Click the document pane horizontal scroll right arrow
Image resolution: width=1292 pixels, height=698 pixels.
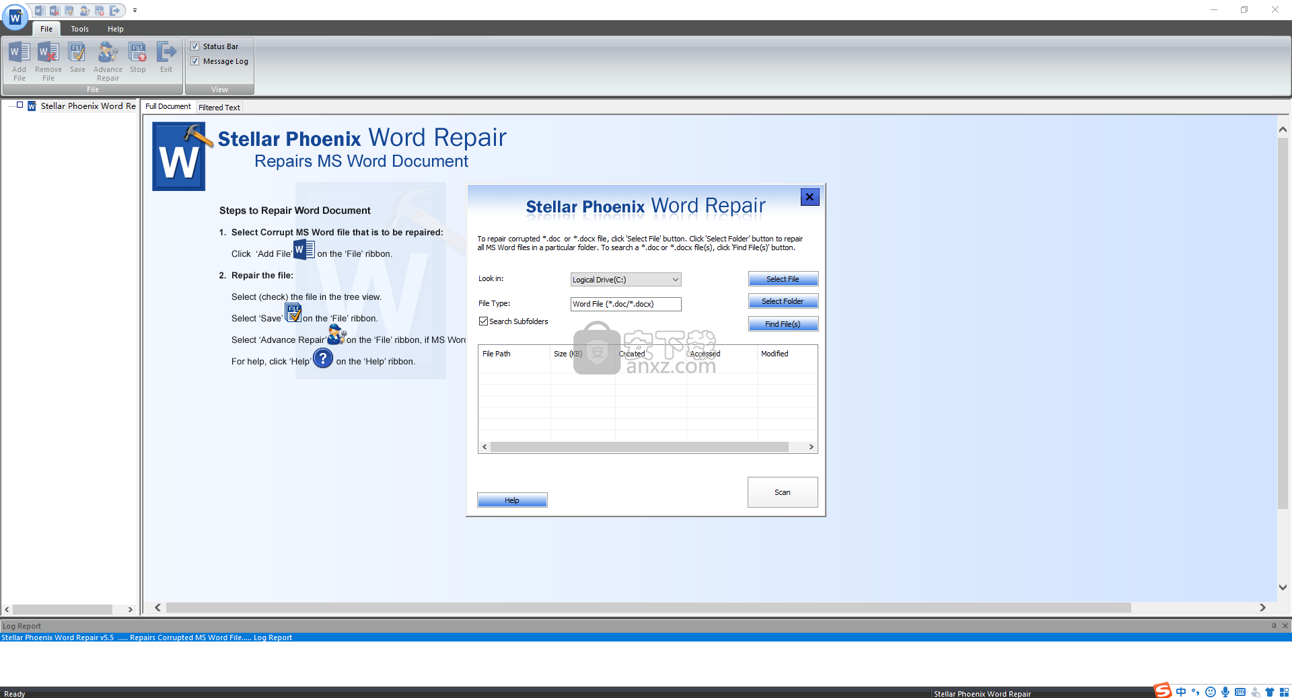pos(1262,608)
